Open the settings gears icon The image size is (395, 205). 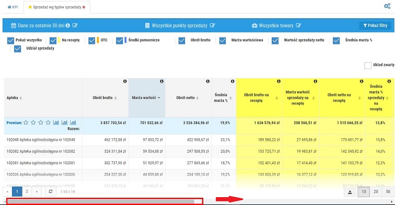pyautogui.click(x=387, y=6)
